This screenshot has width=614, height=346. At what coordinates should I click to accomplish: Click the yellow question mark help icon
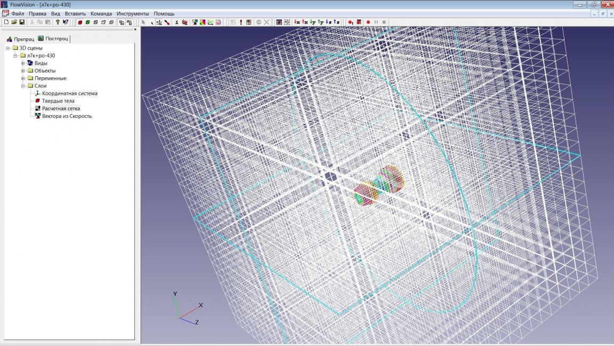click(58, 22)
